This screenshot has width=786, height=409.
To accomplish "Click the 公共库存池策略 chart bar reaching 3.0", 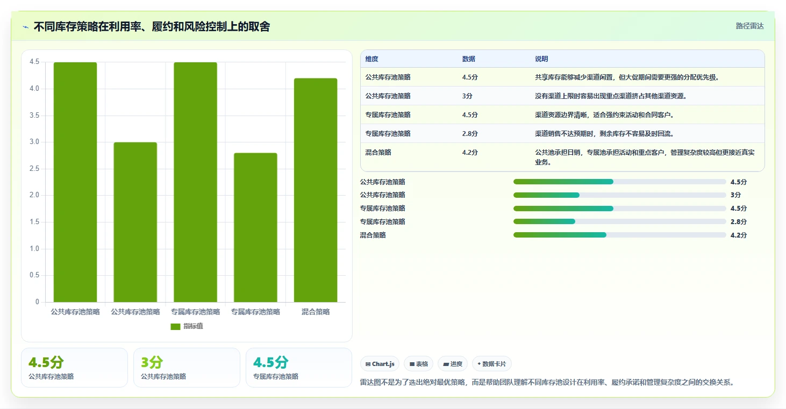I will pyautogui.click(x=135, y=222).
